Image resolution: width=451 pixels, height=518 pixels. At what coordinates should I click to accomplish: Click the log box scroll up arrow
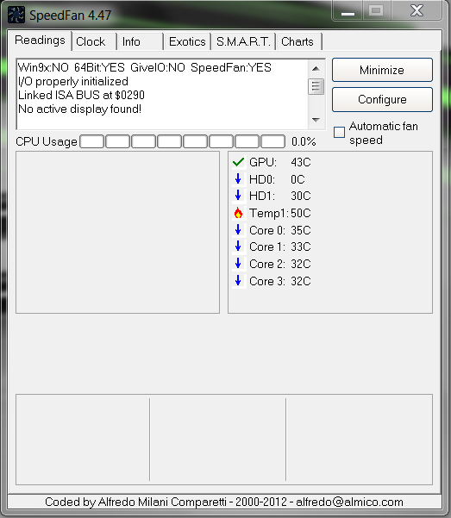316,68
